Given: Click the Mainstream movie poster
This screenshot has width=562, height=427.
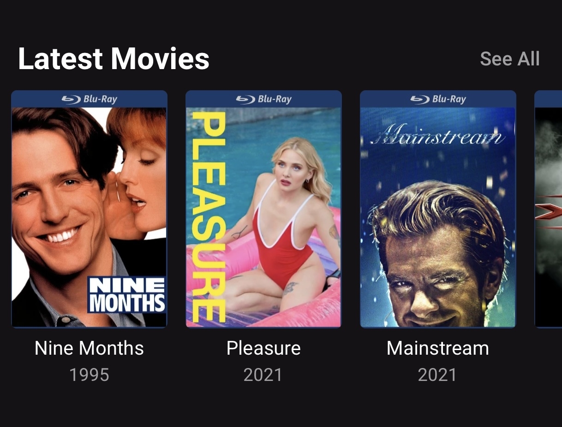Looking at the screenshot, I should coord(438,209).
